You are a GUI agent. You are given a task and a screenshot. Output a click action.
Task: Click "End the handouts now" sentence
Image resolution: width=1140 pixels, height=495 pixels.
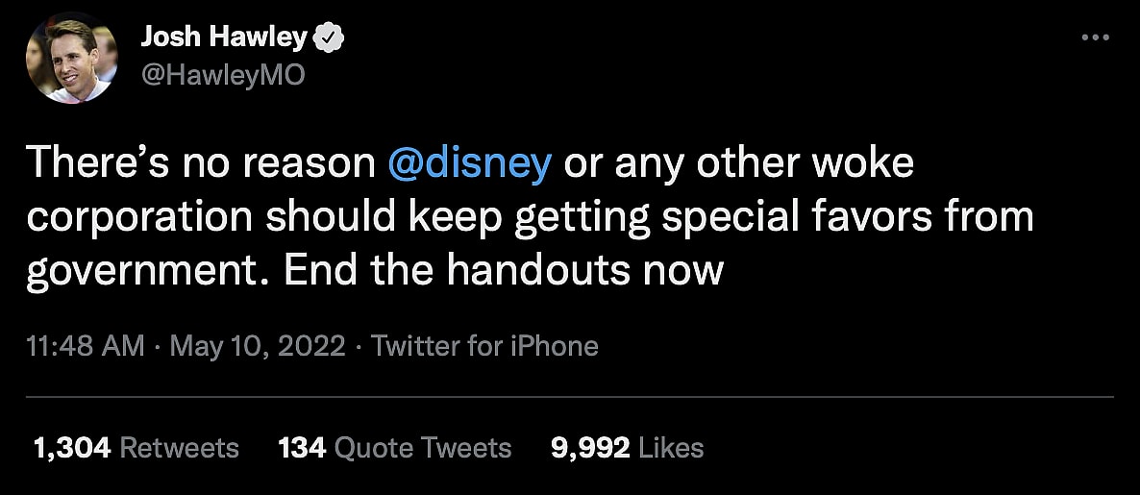[503, 271]
